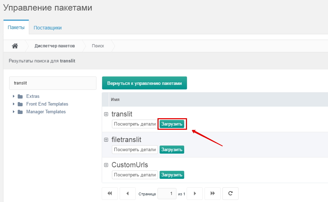
Task: Expand the Front End Templates arrow
Action: click(x=14, y=104)
